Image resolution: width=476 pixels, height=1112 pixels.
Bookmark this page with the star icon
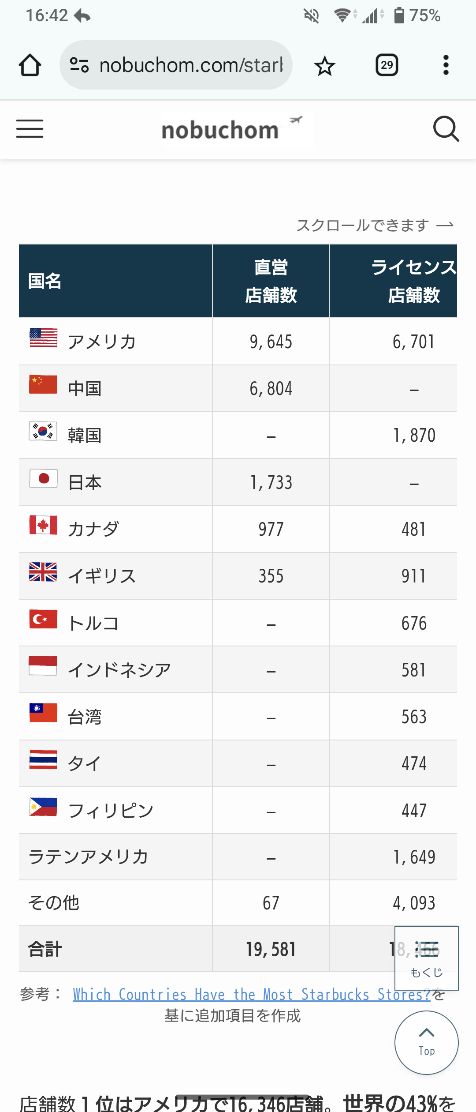point(325,66)
